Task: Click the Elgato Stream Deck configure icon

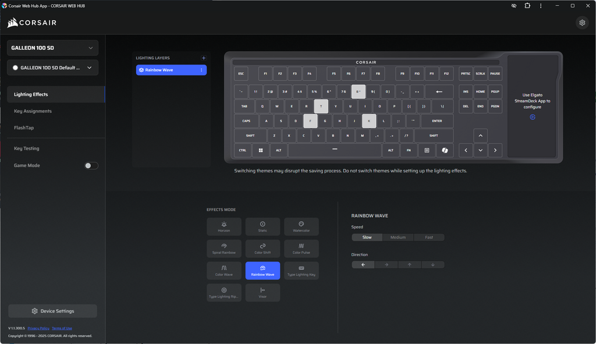Action: coord(532,118)
